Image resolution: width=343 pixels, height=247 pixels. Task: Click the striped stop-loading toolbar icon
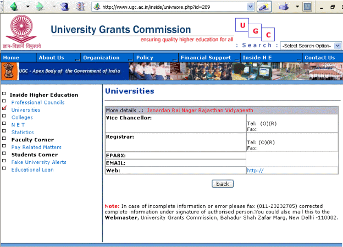pyautogui.click(x=80, y=7)
